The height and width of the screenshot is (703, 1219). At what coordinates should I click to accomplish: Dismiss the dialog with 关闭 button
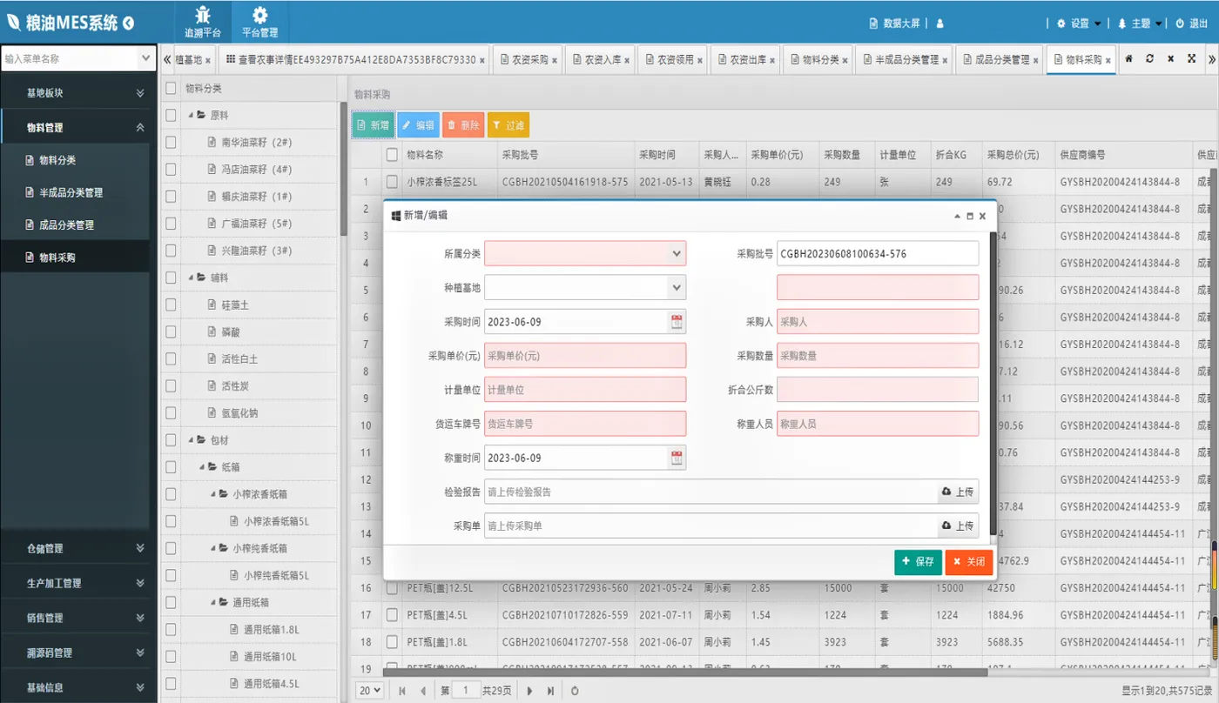(x=969, y=562)
